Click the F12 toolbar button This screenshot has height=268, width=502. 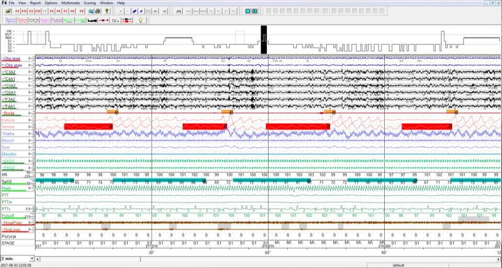[38, 11]
